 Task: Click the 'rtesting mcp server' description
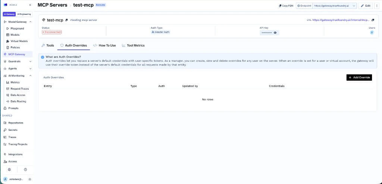click(x=84, y=20)
